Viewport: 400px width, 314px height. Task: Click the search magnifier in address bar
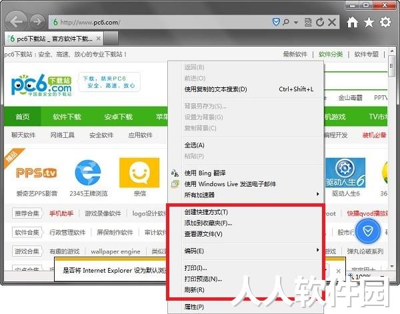coord(286,22)
